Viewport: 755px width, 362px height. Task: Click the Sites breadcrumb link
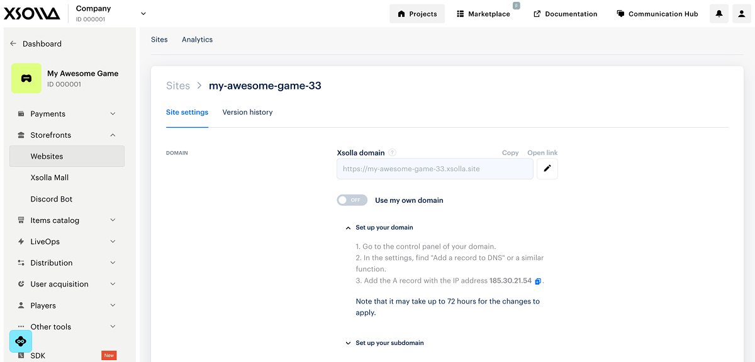point(178,86)
